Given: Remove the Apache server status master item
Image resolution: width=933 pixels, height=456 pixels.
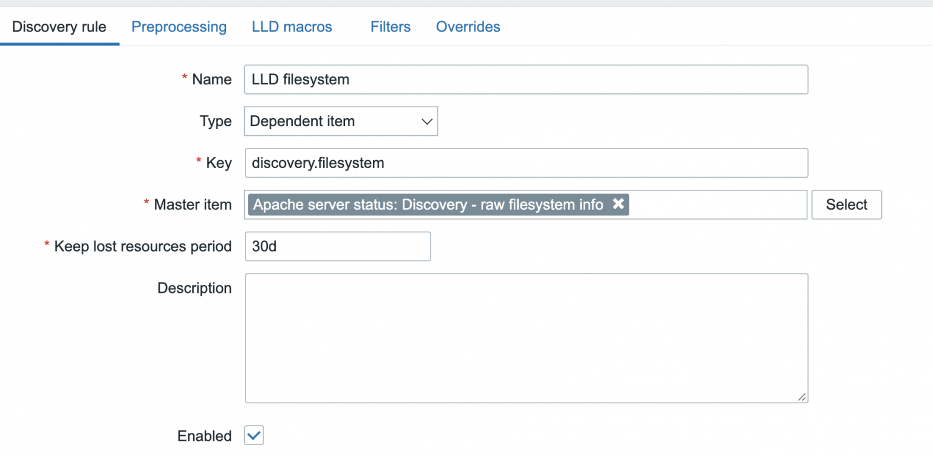Looking at the screenshot, I should (x=618, y=204).
